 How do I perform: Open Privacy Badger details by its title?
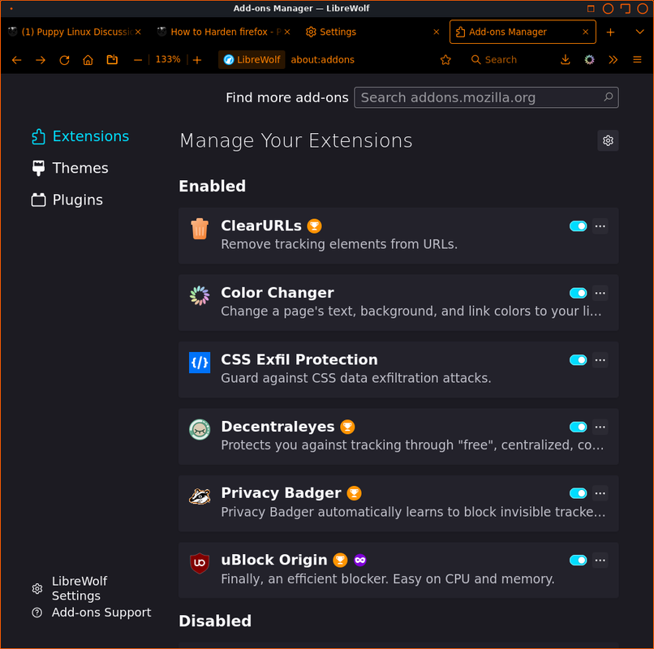point(281,493)
